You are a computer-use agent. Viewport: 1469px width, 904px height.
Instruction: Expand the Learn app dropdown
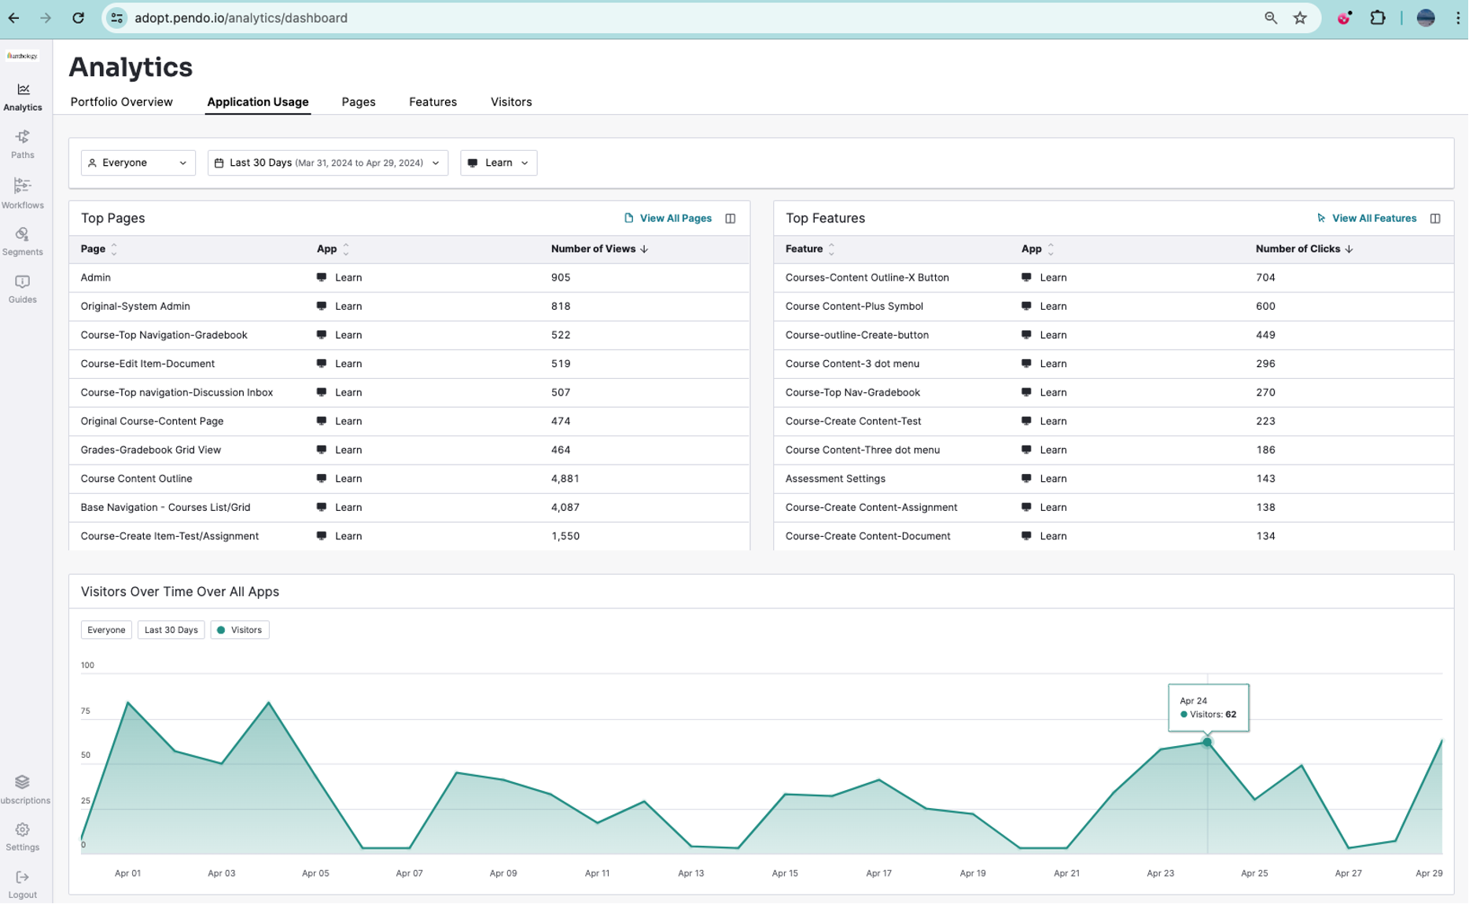499,163
